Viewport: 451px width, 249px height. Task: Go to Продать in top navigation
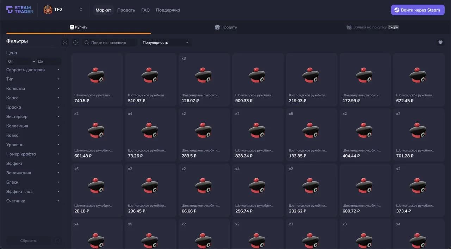(126, 10)
